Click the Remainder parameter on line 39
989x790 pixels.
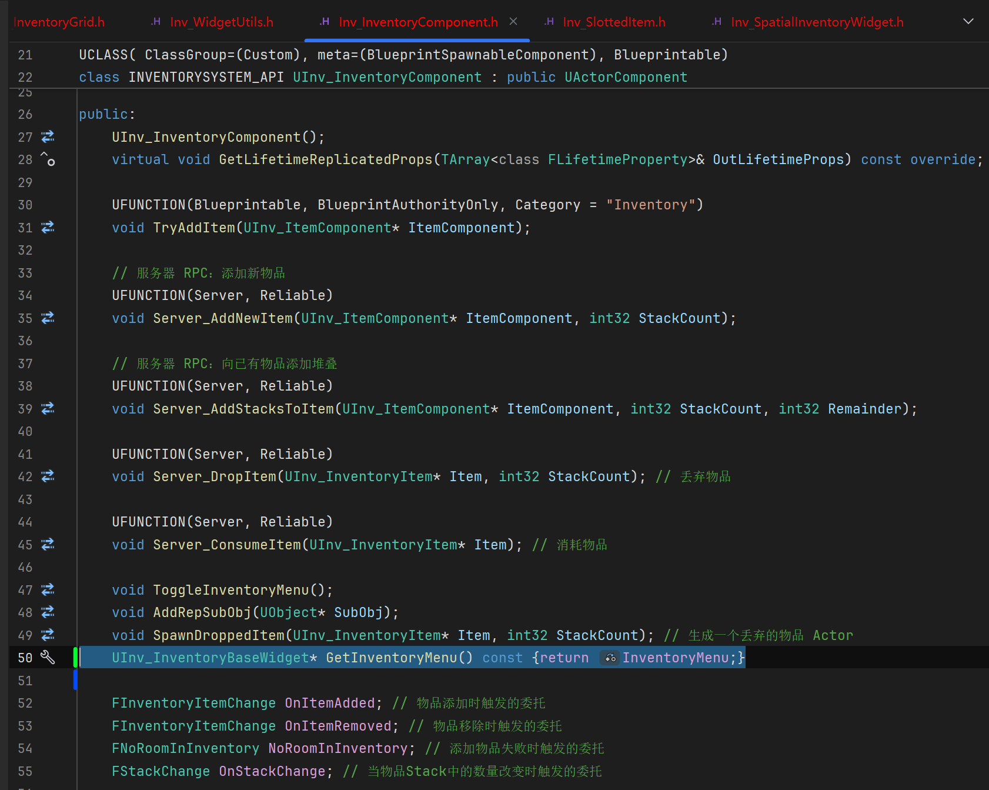click(x=865, y=409)
